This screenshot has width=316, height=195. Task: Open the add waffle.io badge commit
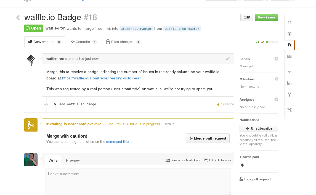tap(78, 104)
